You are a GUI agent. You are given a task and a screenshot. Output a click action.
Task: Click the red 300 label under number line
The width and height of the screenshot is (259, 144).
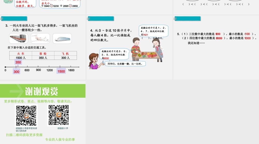click(16, 71)
